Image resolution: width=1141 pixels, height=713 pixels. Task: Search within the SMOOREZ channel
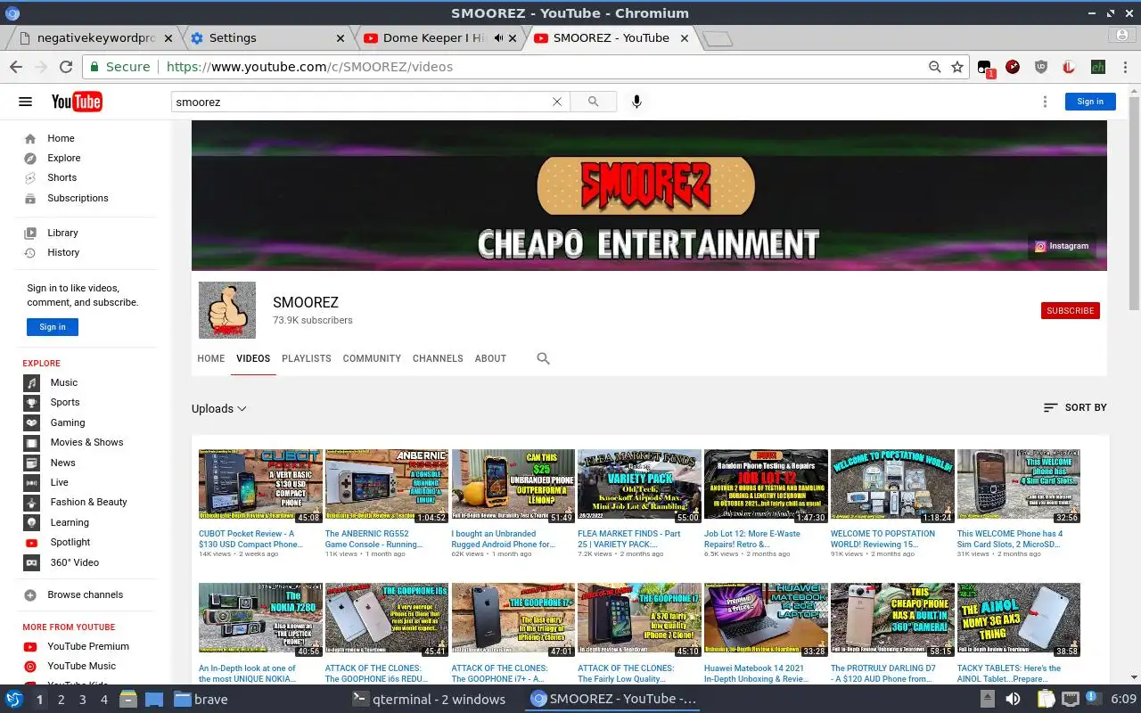click(543, 358)
